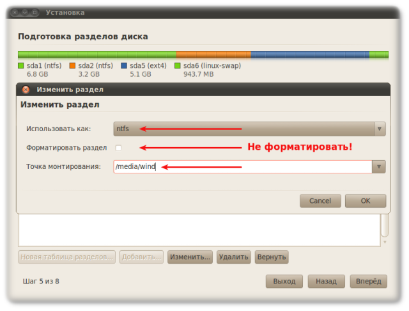Click the Удалить partition button
The width and height of the screenshot is (409, 311).
pyautogui.click(x=233, y=257)
